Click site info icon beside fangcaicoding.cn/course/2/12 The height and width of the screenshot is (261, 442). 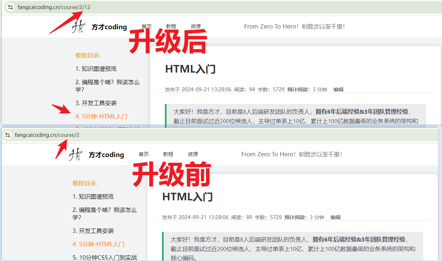[10, 7]
